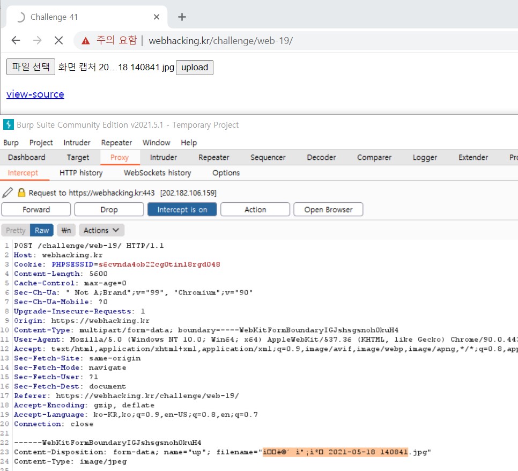
Task: Stop page loading with the X icon
Action: 59,40
